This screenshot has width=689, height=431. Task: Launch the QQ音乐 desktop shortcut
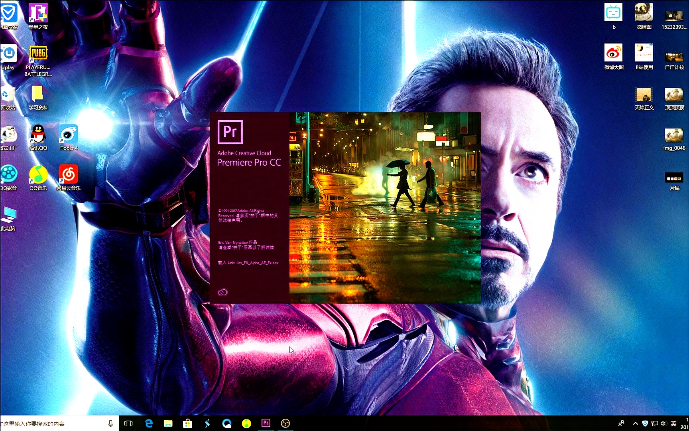tap(38, 178)
